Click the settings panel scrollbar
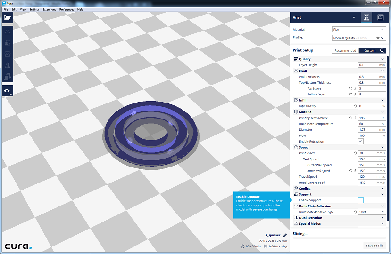 pos(388,138)
